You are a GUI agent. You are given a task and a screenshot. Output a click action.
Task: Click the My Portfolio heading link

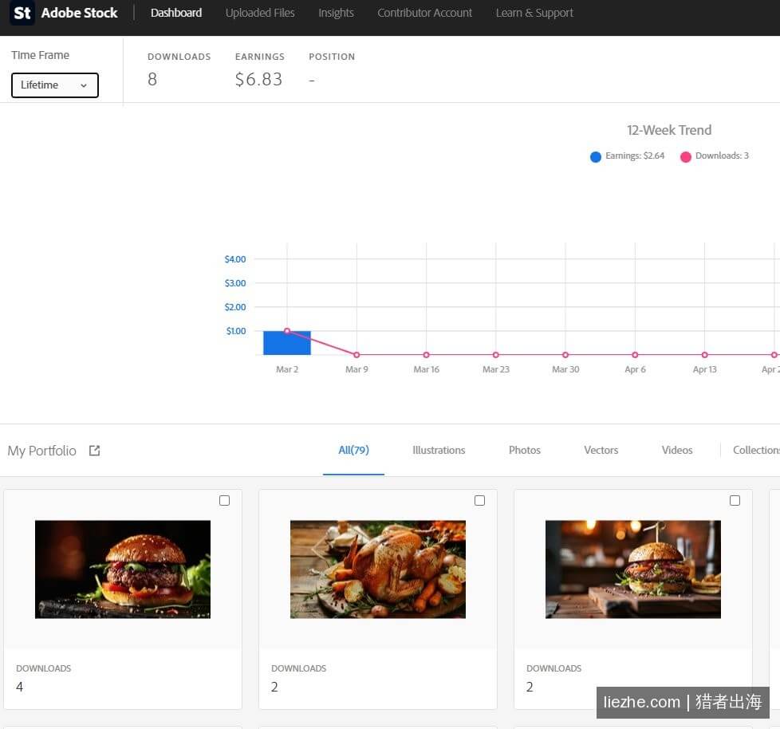41,451
